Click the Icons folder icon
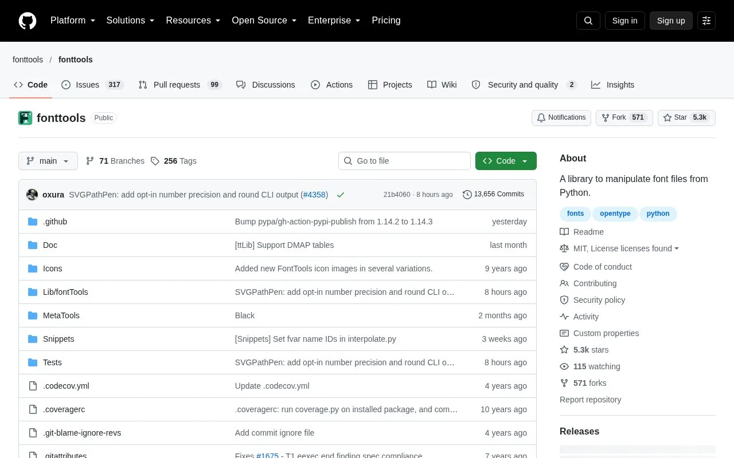This screenshot has height=458, width=734. coord(33,269)
